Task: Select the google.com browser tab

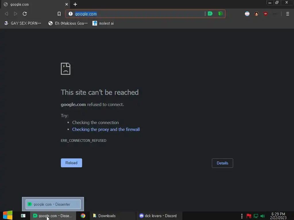Action: [35, 4]
